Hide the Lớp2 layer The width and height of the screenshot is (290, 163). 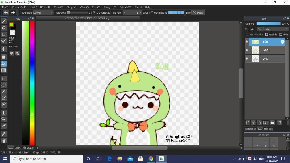247,50
